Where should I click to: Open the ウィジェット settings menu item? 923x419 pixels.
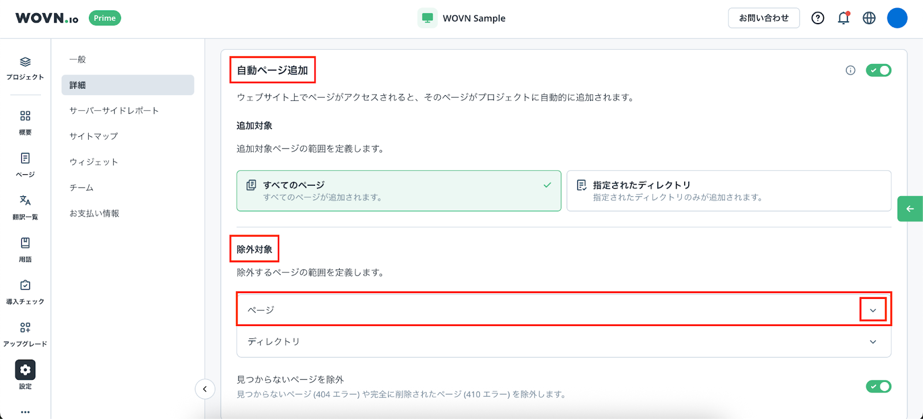(x=94, y=162)
